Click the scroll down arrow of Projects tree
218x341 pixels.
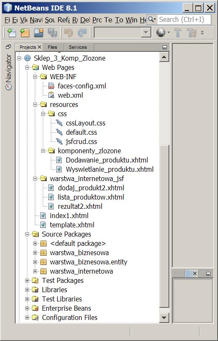(x=164, y=318)
